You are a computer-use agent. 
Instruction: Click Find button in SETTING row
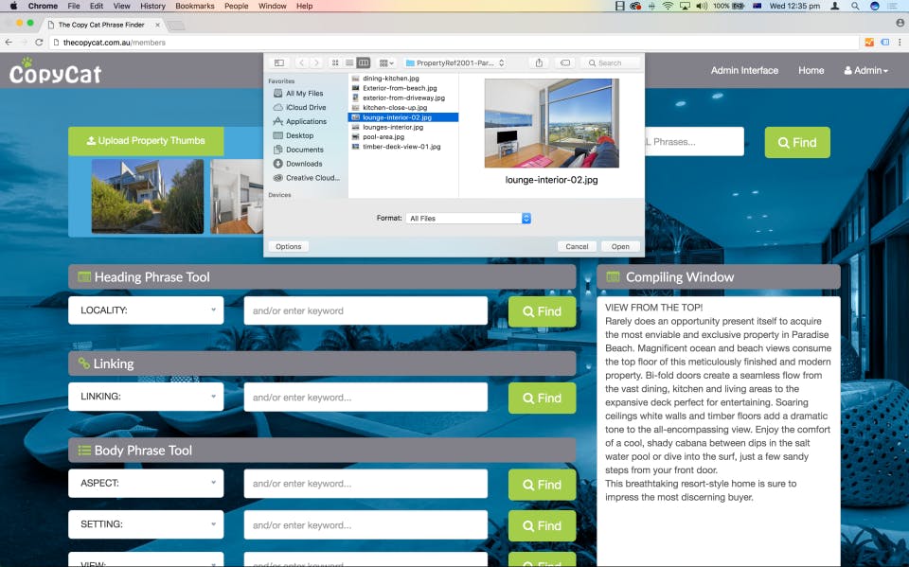click(542, 526)
